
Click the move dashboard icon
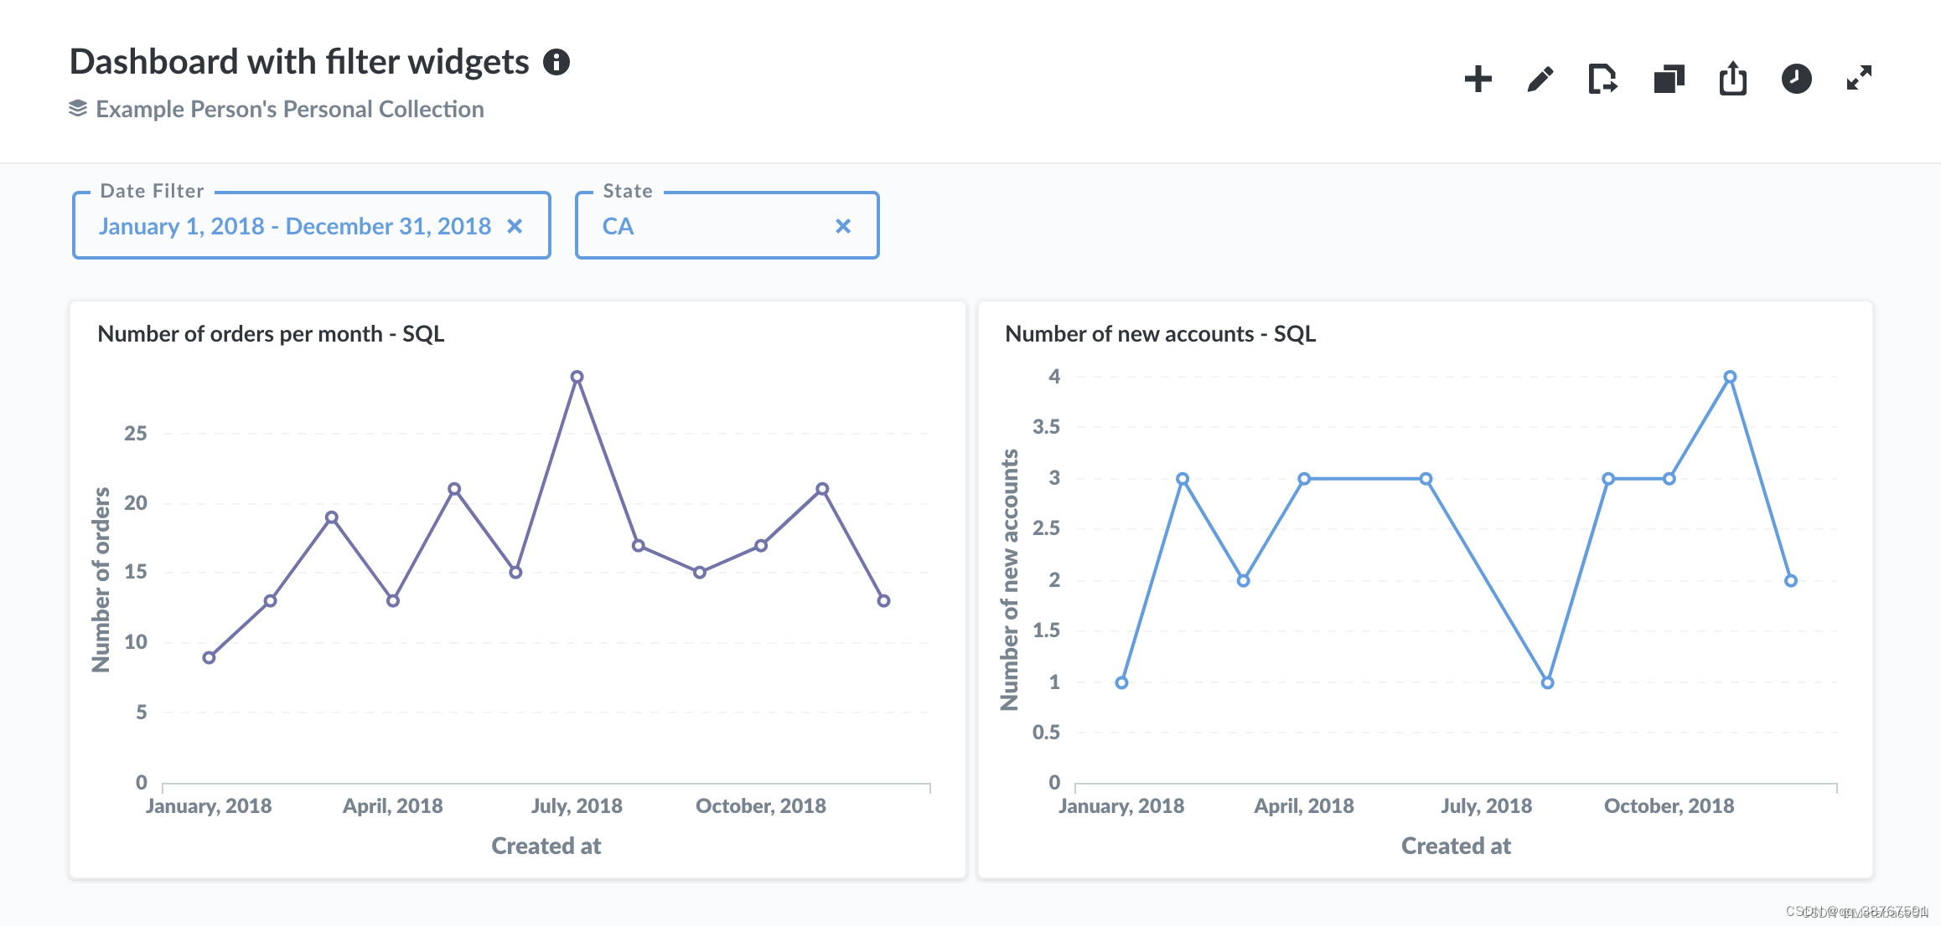pyautogui.click(x=1602, y=79)
